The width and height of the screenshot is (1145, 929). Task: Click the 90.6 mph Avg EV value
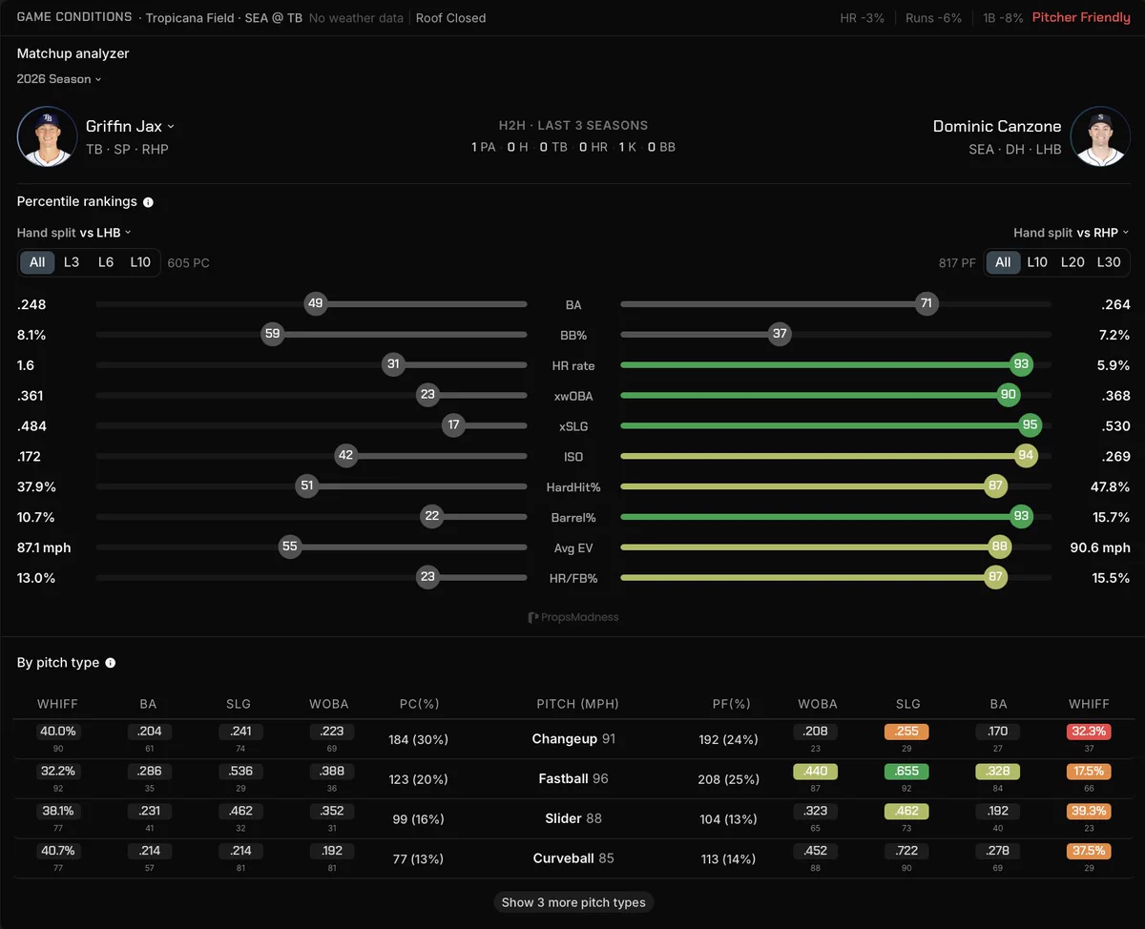click(1100, 548)
